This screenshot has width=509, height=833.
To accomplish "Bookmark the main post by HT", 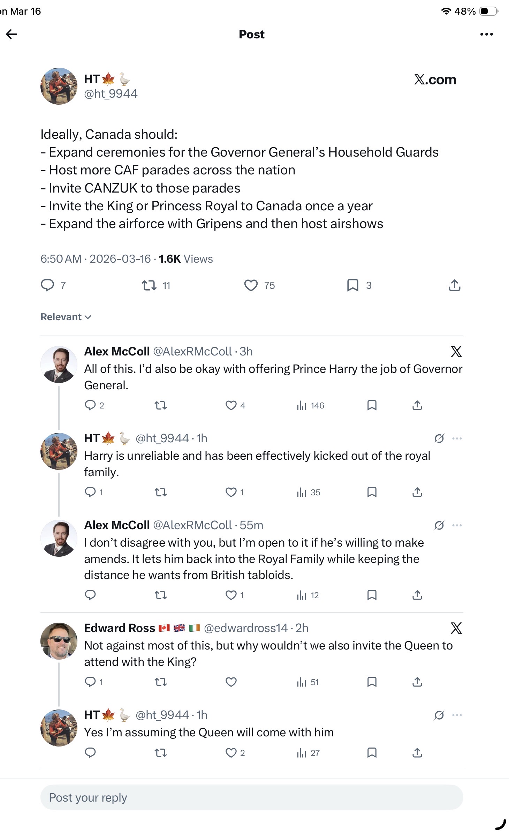I will pyautogui.click(x=353, y=285).
